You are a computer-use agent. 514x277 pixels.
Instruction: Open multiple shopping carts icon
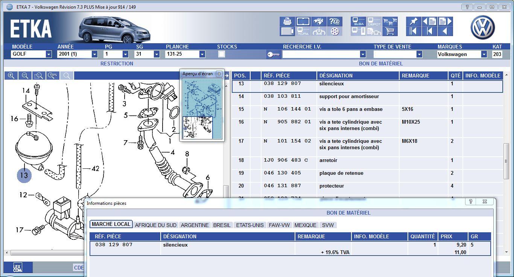point(390,21)
